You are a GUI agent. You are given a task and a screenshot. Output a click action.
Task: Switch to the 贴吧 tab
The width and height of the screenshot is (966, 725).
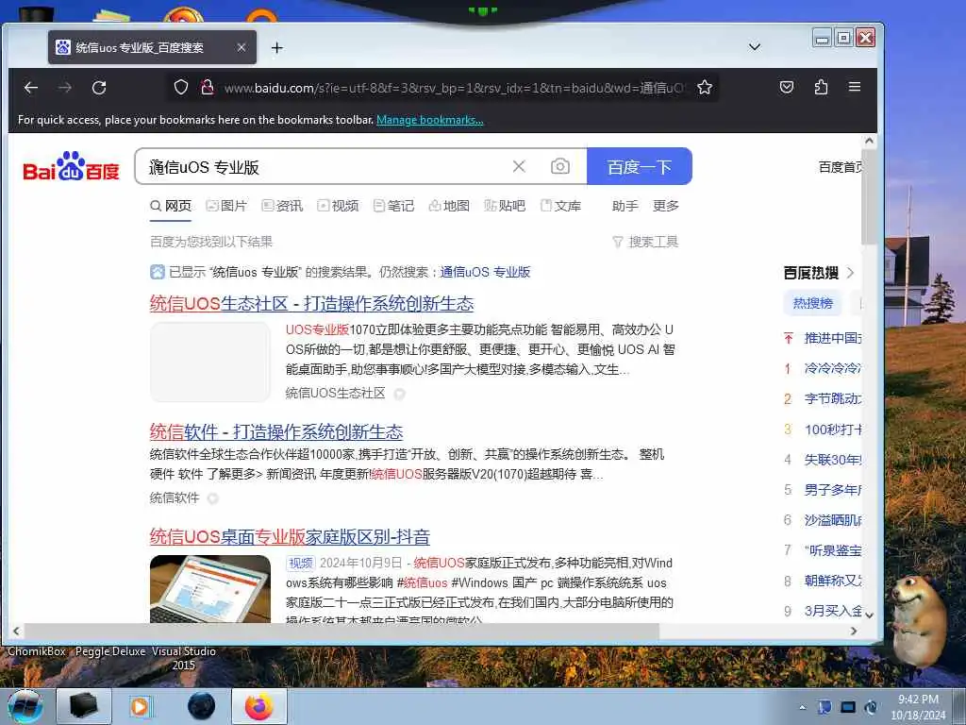505,206
